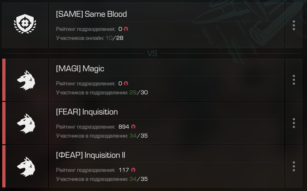The image size is (307, 191).
Task: Open three-dot menu for [MAGI] Magic
Action: (294, 80)
